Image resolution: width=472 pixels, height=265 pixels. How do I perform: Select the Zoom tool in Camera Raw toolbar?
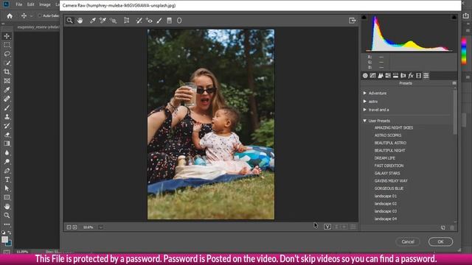point(69,21)
